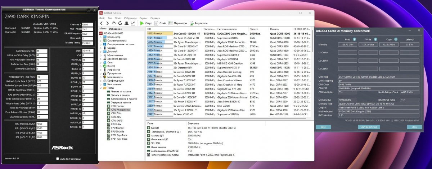
Task: Sort results by the Чипсет column header
Action: click(259, 29)
